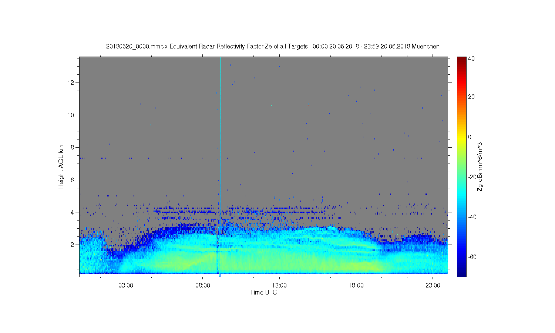
Task: Click the height tick label 10
Action: (71, 115)
